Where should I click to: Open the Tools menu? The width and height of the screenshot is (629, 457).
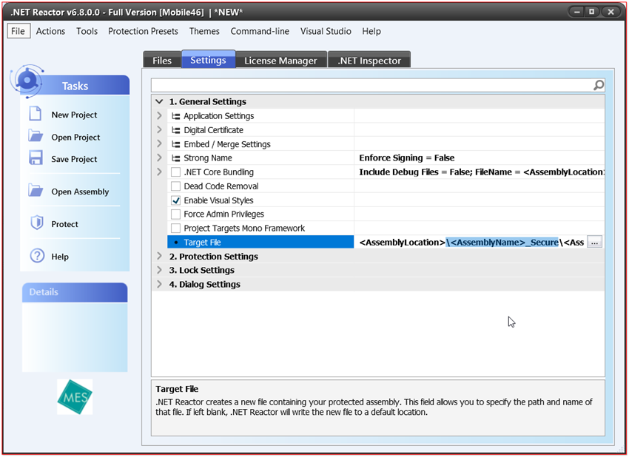(87, 31)
